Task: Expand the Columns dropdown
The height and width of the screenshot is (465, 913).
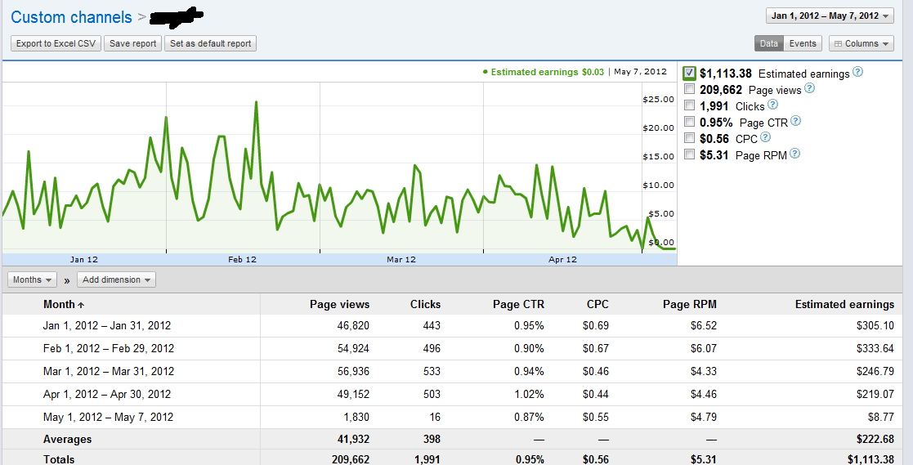Action: click(x=861, y=44)
